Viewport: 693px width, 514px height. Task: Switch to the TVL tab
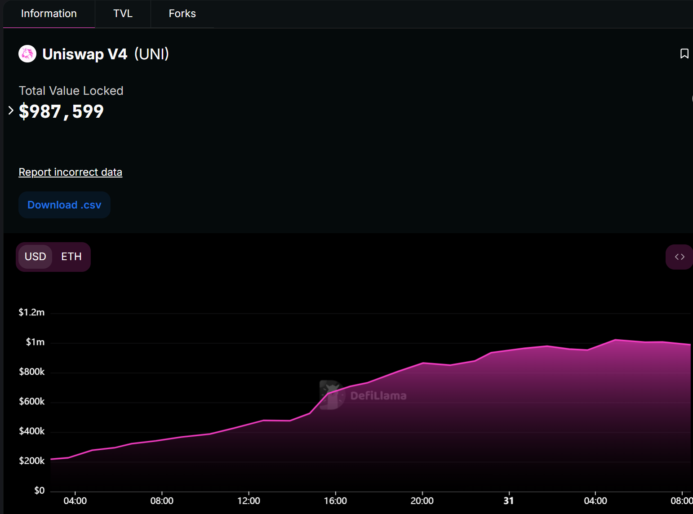[x=123, y=13]
